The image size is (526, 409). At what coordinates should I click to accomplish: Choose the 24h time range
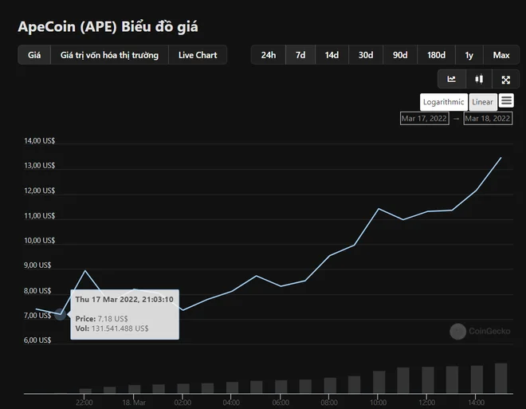click(269, 55)
